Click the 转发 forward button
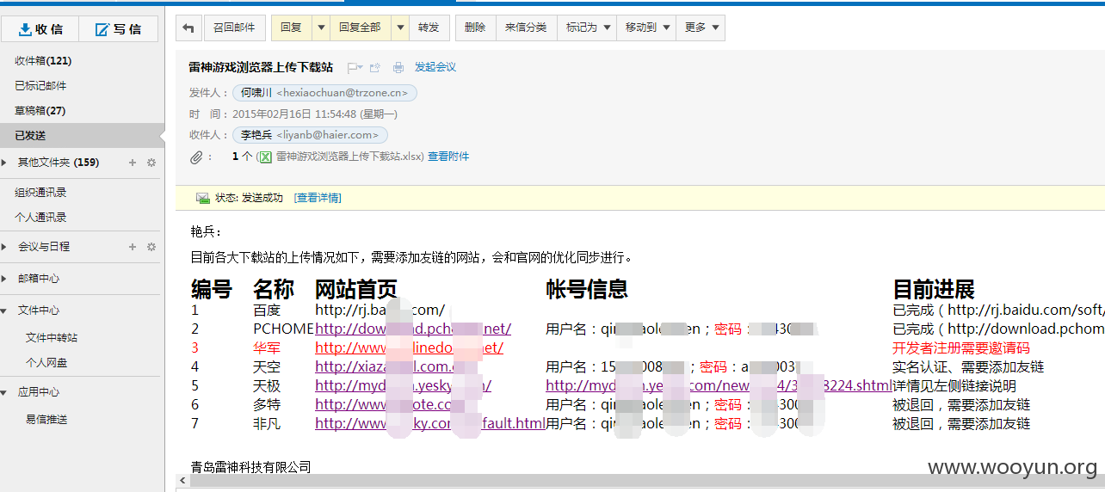This screenshot has width=1105, height=492. click(x=429, y=28)
